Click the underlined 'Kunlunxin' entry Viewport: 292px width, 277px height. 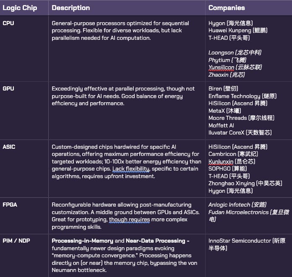point(232,161)
